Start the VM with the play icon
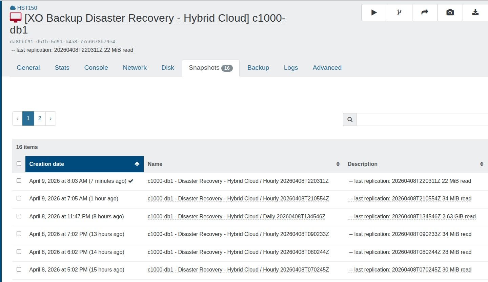The image size is (488, 282). pos(374,13)
